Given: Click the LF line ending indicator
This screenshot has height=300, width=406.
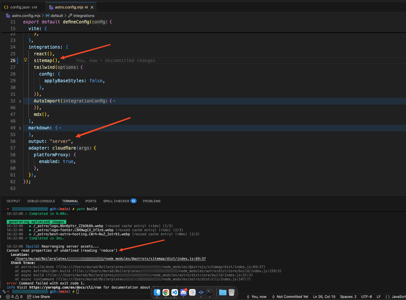Looking at the screenshot, I should point(378,296).
